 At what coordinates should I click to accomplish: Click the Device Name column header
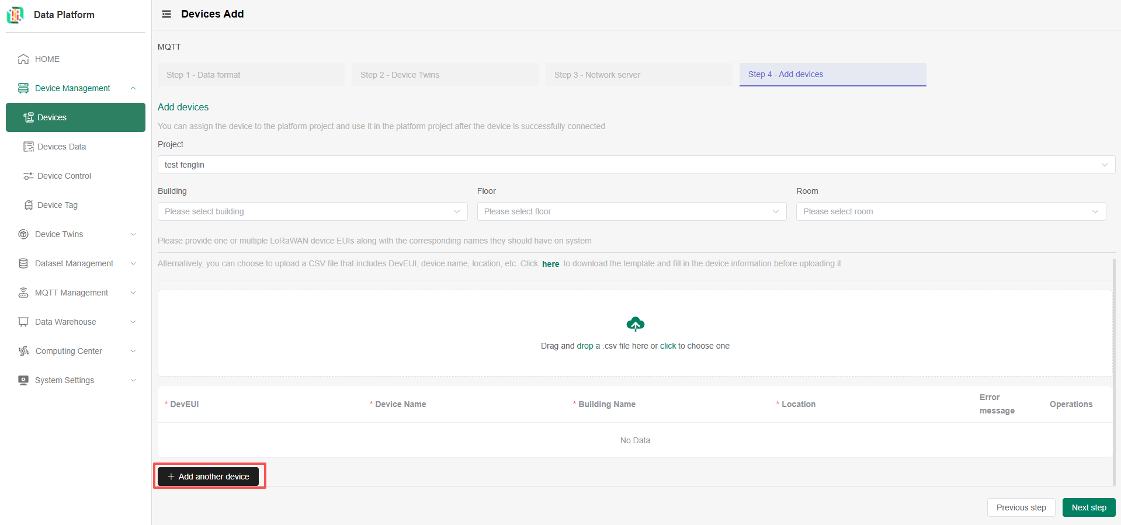pos(401,404)
